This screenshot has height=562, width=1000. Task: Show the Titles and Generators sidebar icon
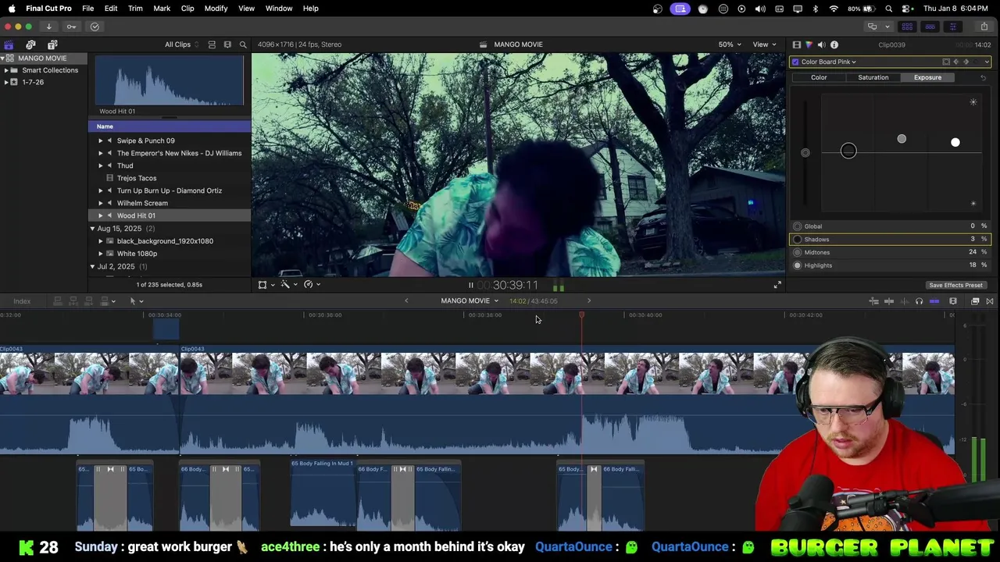click(52, 44)
